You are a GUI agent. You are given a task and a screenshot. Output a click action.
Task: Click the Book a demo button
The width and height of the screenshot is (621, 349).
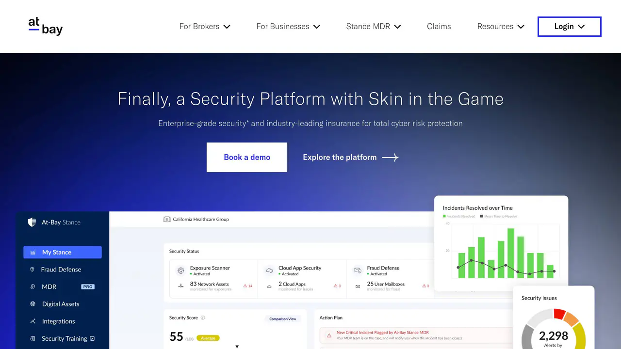pos(247,157)
